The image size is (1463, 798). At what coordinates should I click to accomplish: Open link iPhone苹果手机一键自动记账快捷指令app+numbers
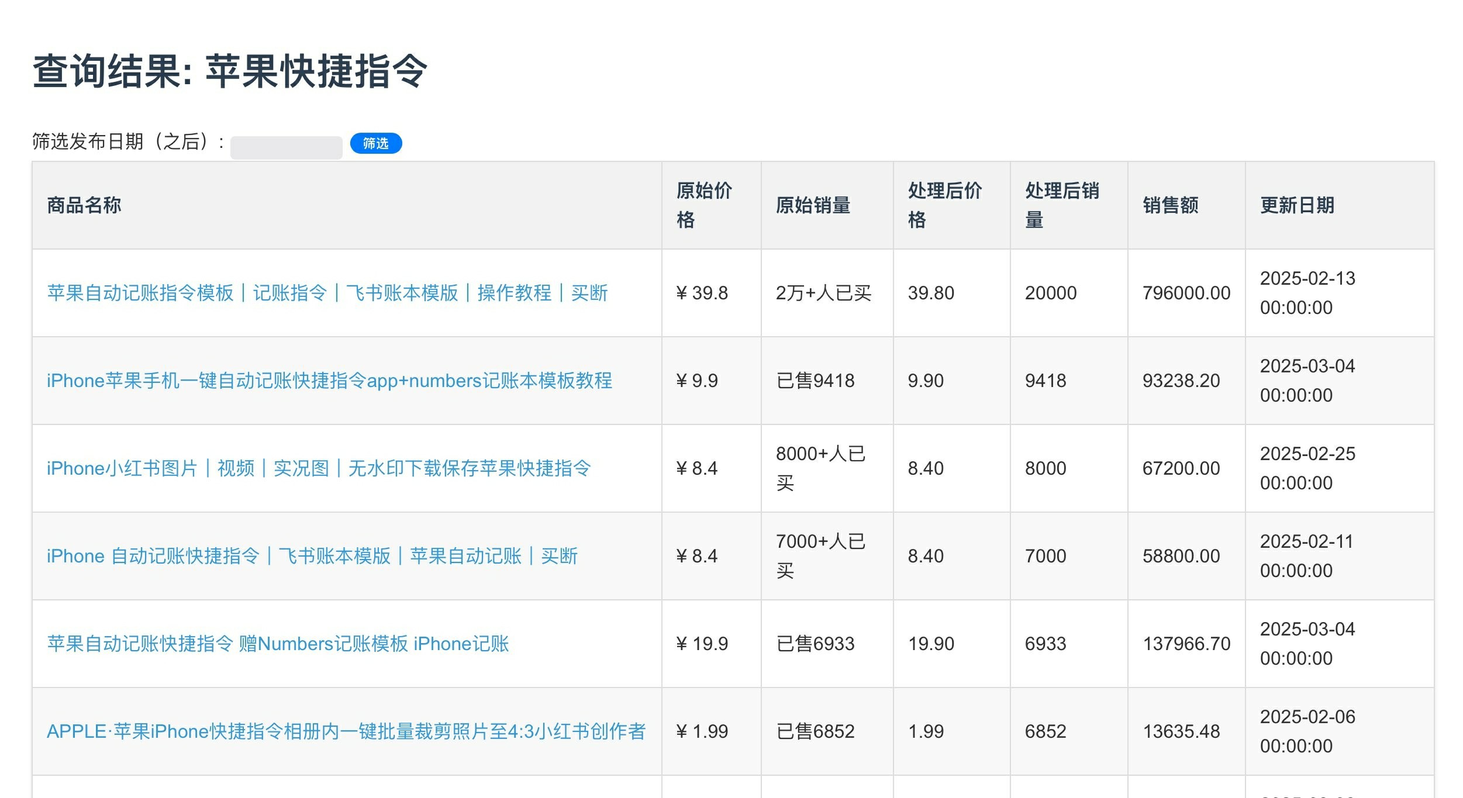click(330, 381)
